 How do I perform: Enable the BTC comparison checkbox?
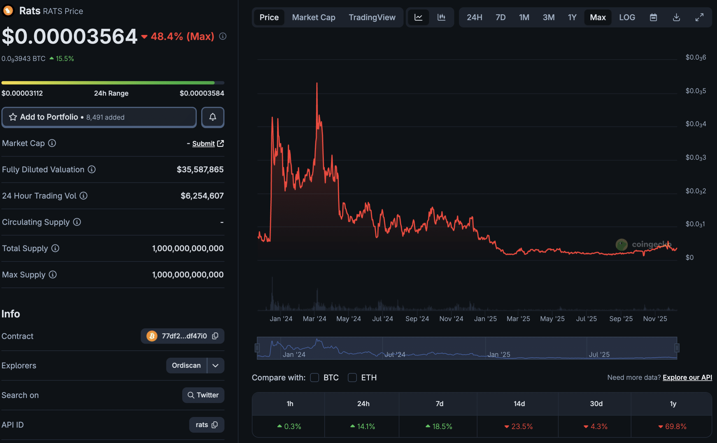tap(314, 377)
